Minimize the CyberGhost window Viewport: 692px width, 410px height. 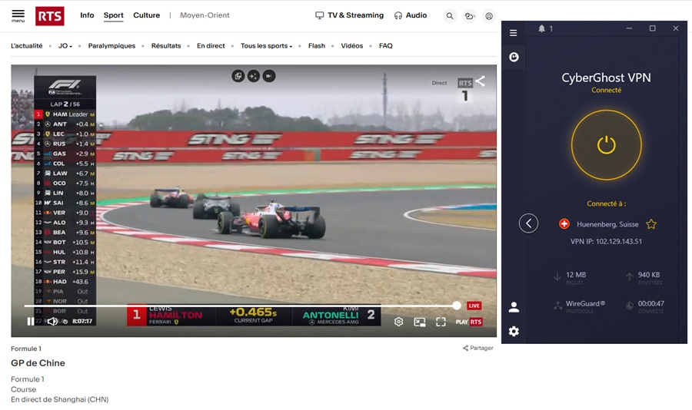[x=629, y=28]
